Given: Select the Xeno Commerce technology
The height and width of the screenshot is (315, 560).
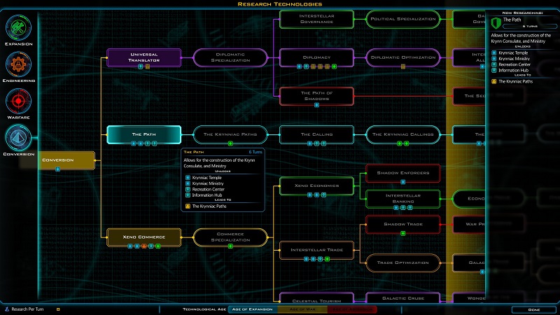Looking at the screenshot, I should 144,237.
